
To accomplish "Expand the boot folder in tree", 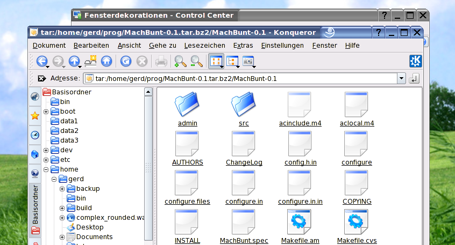I will 46,112.
